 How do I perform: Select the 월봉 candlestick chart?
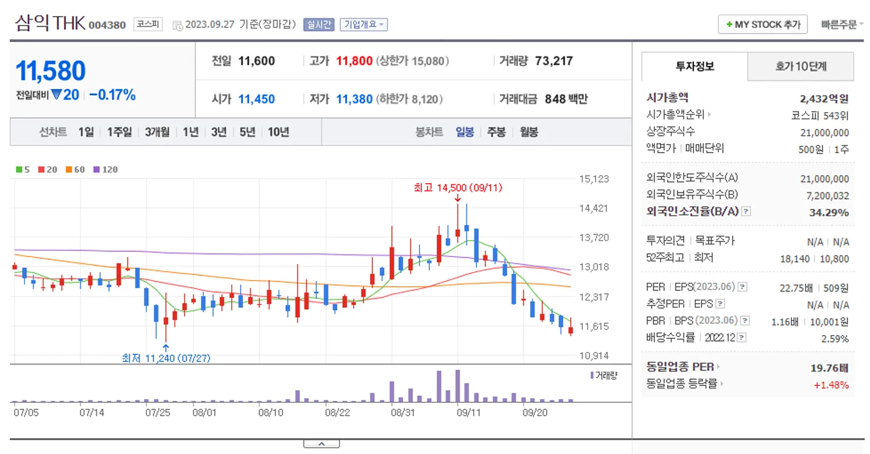pos(529,132)
